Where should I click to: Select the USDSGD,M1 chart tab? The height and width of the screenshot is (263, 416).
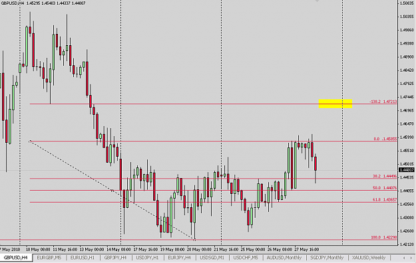click(212, 258)
